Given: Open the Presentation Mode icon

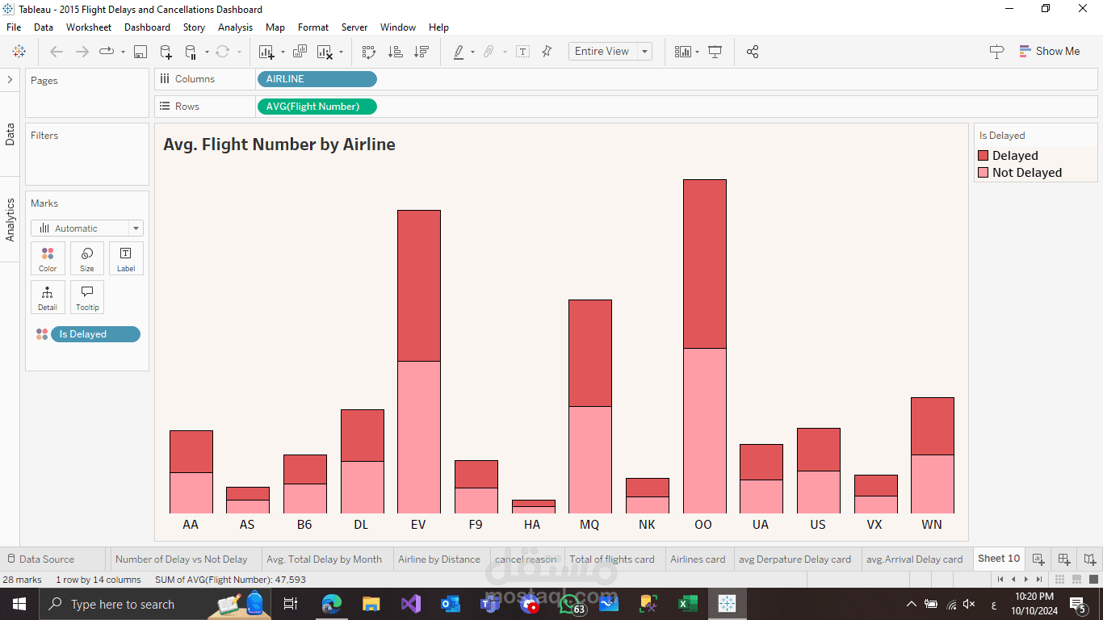Looking at the screenshot, I should [715, 52].
